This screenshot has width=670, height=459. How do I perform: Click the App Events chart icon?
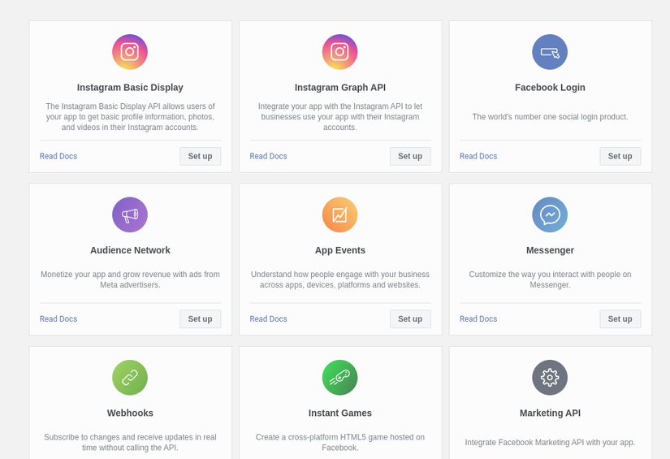tap(339, 214)
